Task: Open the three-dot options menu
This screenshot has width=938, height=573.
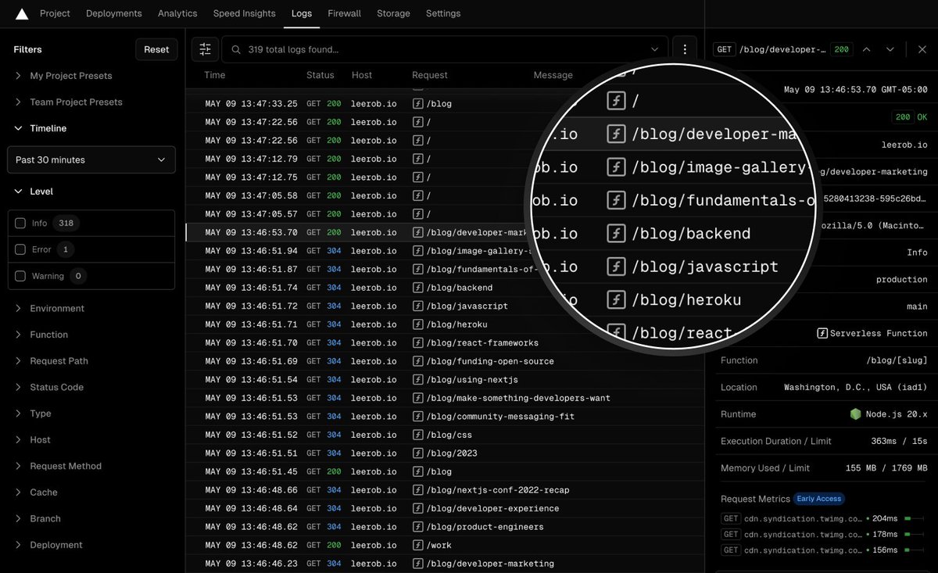Action: tap(685, 49)
